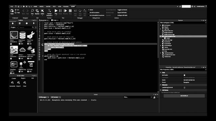This screenshot has height=121, width=216.
Task: Open the All Contexts dropdown
Action: coord(56,97)
